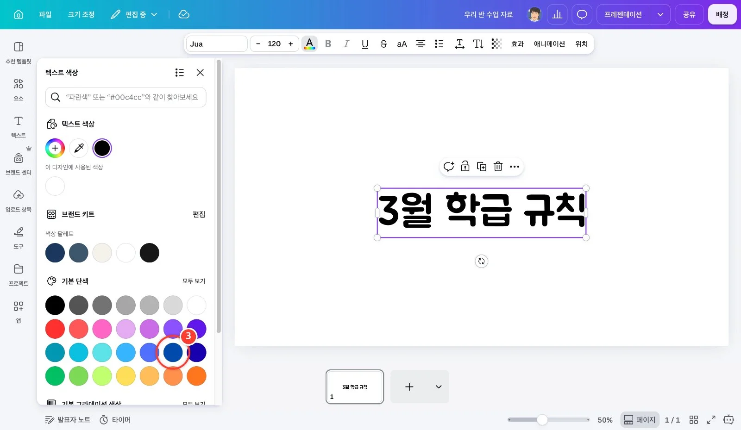This screenshot has width=741, height=430.
Task: Expand the add page options chevron
Action: click(439, 387)
